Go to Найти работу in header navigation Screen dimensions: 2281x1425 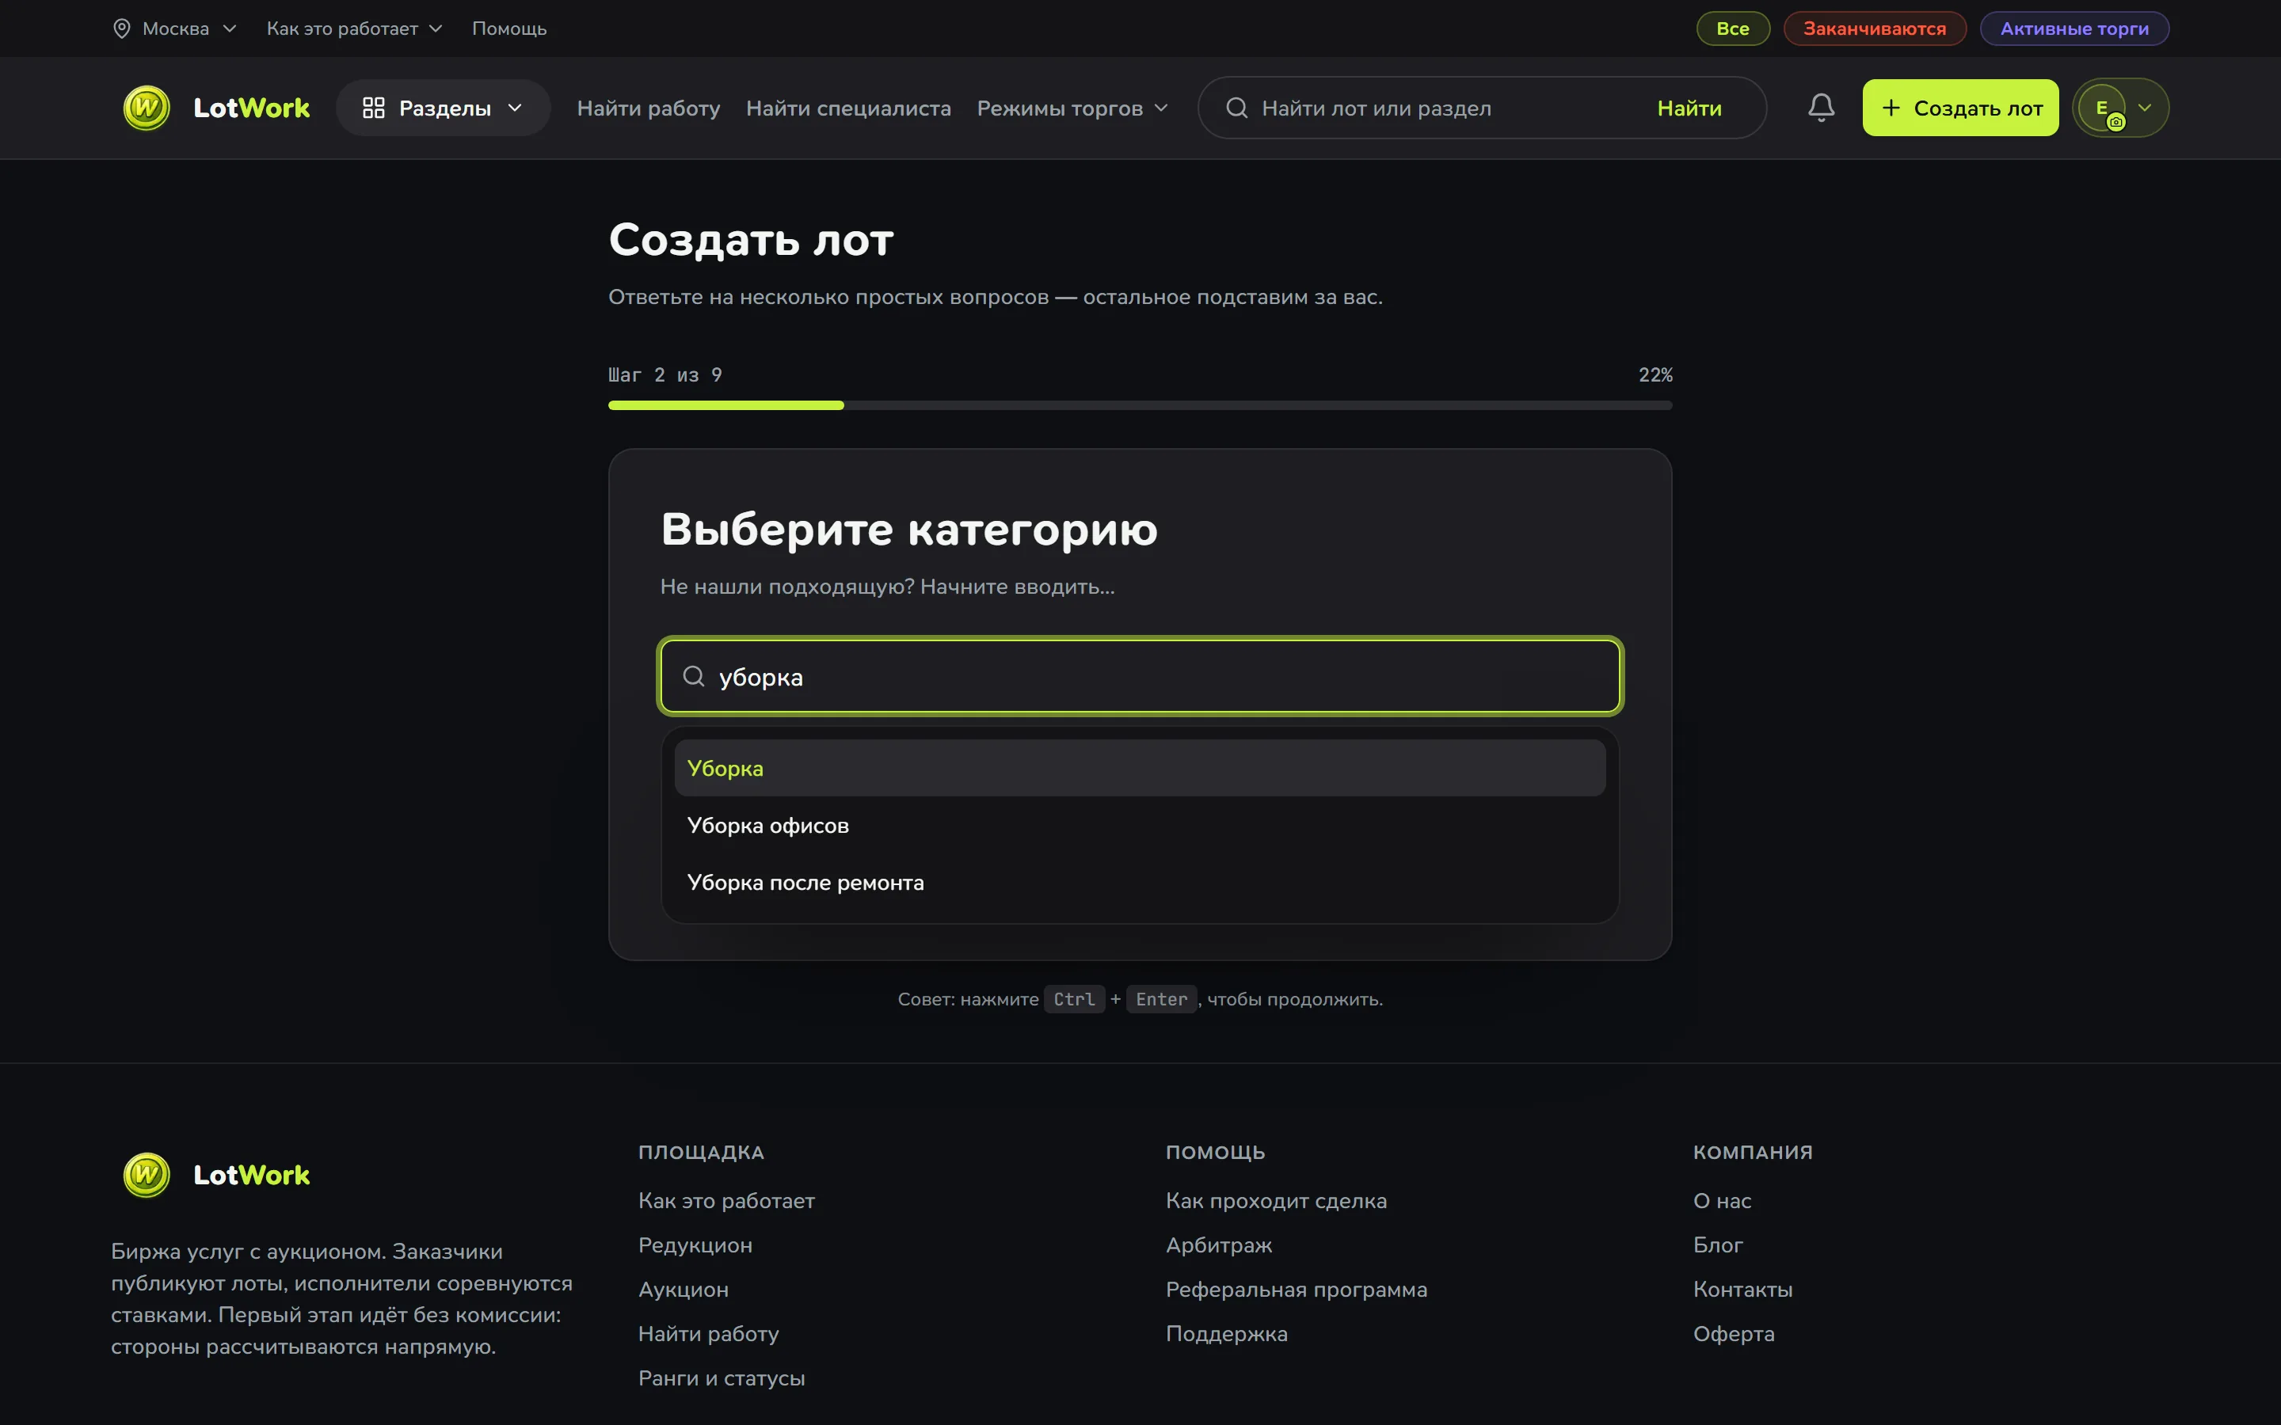(649, 108)
